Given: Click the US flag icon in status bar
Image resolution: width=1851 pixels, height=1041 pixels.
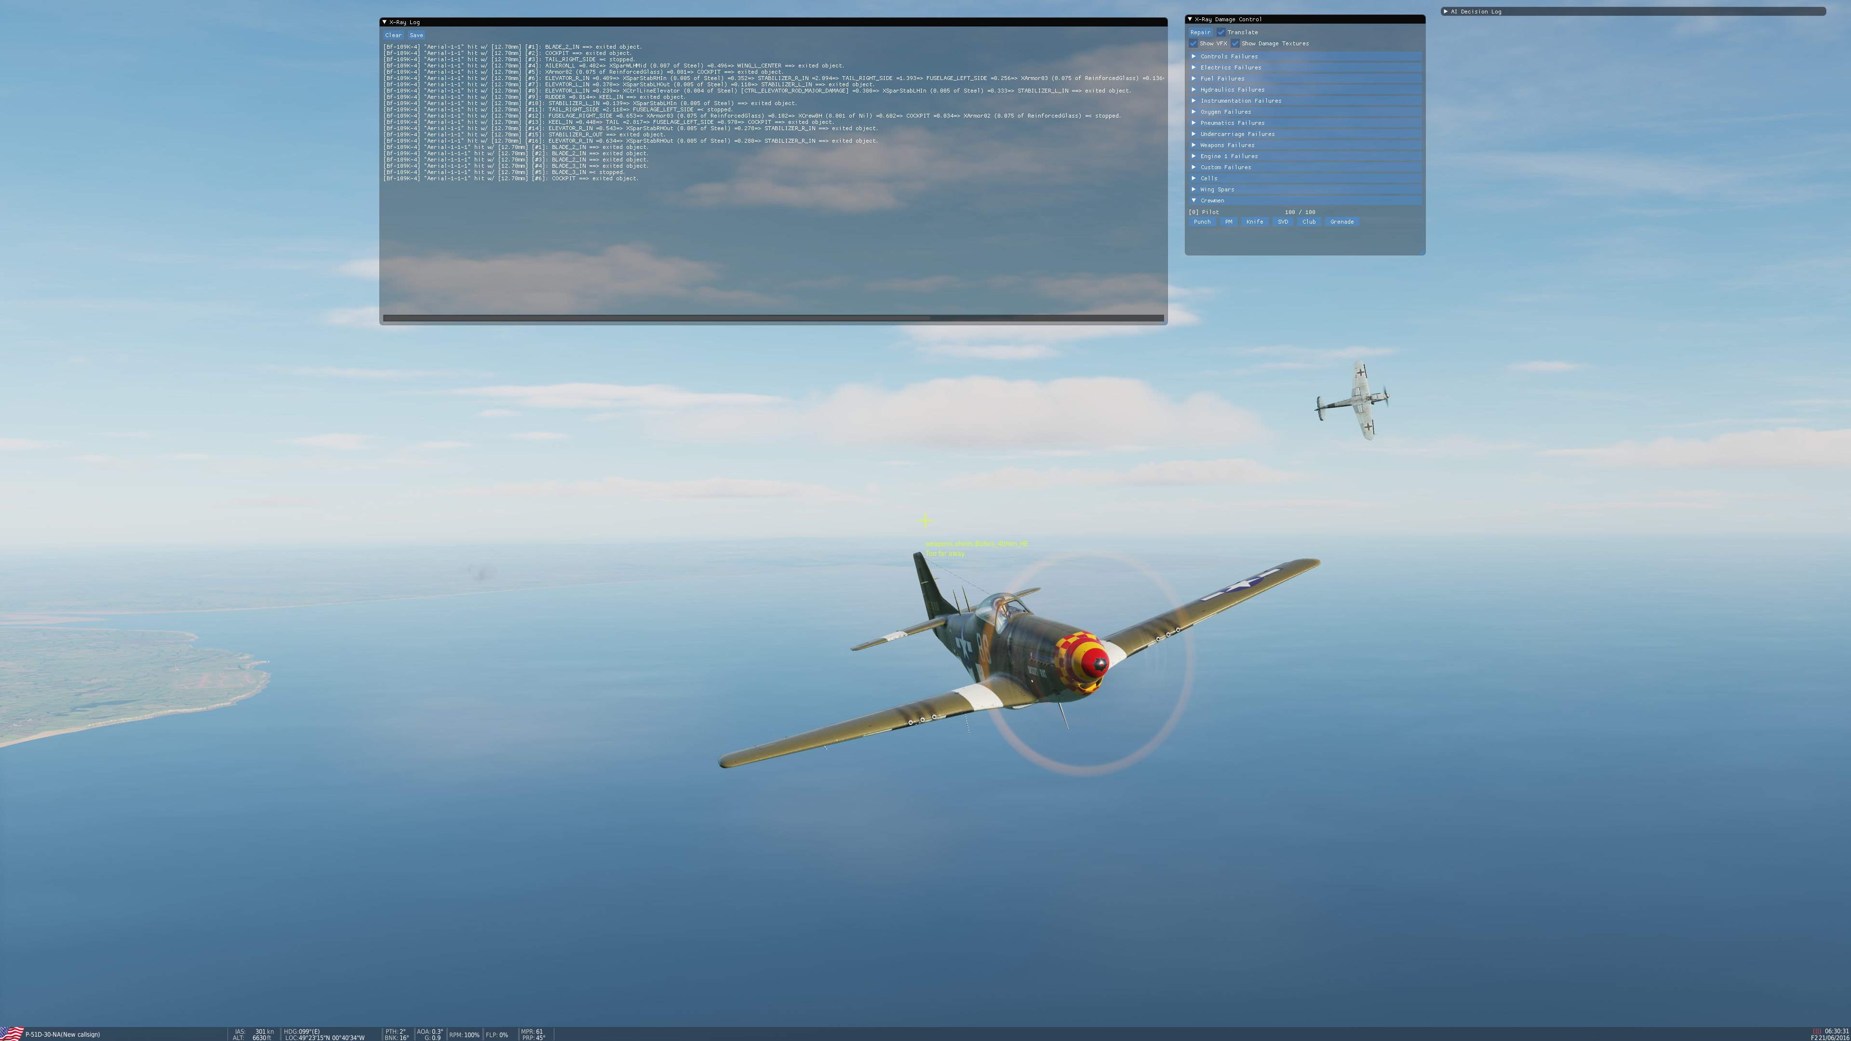Looking at the screenshot, I should pyautogui.click(x=12, y=1034).
